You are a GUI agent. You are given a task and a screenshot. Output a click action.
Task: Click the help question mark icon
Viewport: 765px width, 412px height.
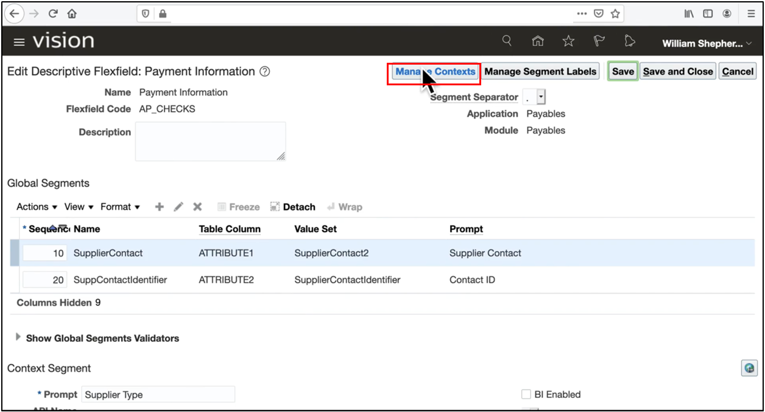(264, 71)
